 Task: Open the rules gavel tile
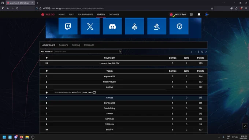coord(157,26)
